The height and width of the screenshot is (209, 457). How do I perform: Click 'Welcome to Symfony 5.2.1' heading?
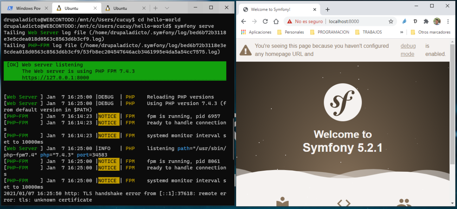coord(343,141)
